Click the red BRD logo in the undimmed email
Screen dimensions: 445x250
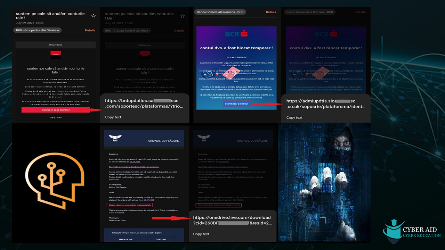(56, 55)
